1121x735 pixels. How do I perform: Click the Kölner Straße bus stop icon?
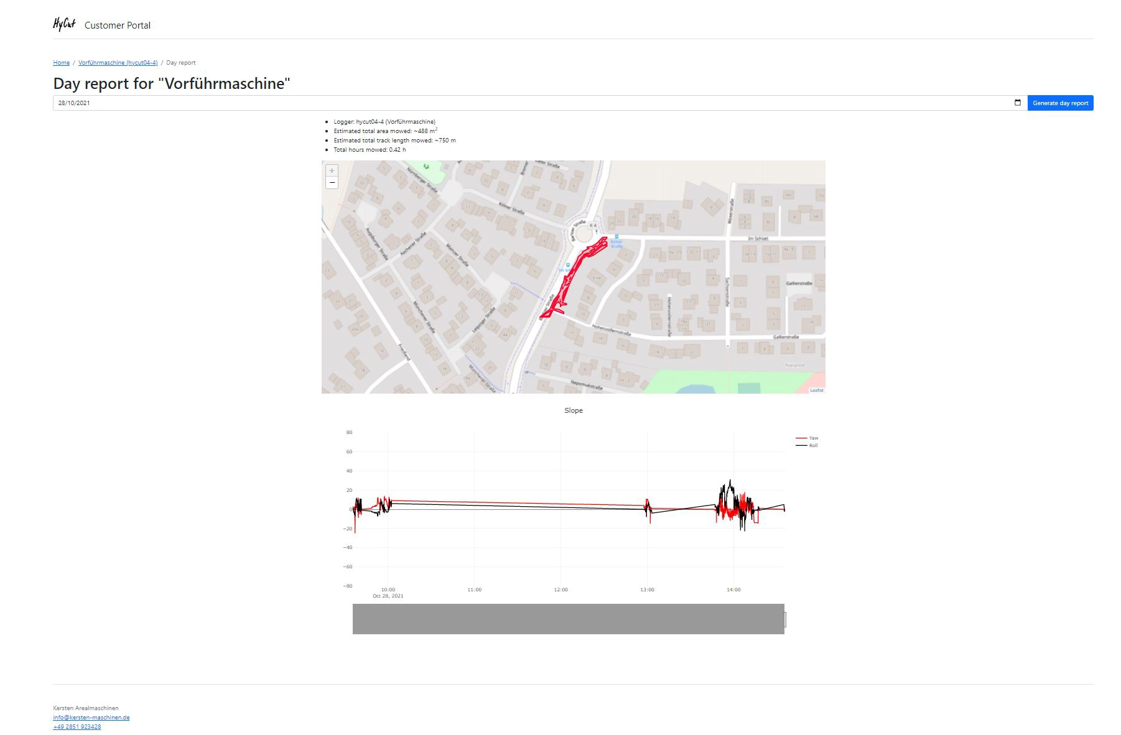(616, 236)
